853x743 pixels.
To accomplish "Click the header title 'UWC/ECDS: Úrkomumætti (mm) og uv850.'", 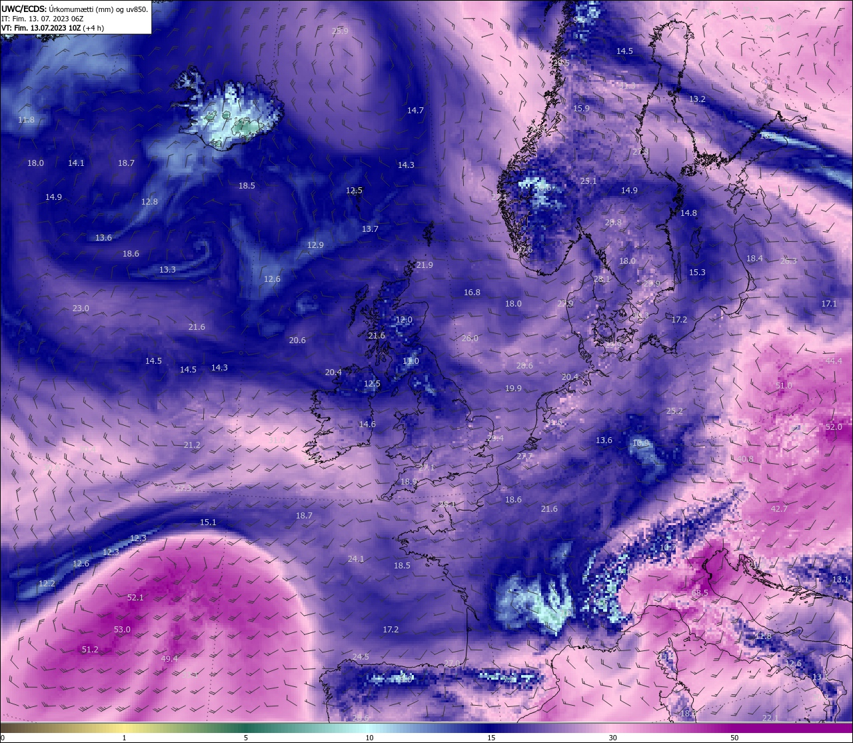I will 75,9.
